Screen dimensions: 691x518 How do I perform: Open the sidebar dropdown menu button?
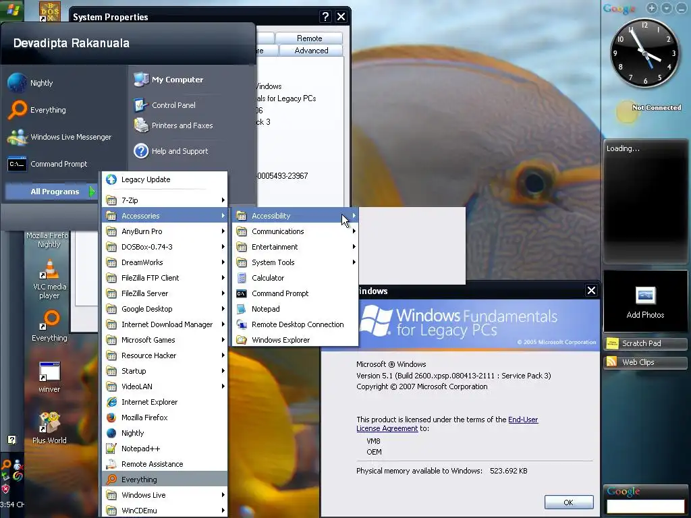coord(667,8)
